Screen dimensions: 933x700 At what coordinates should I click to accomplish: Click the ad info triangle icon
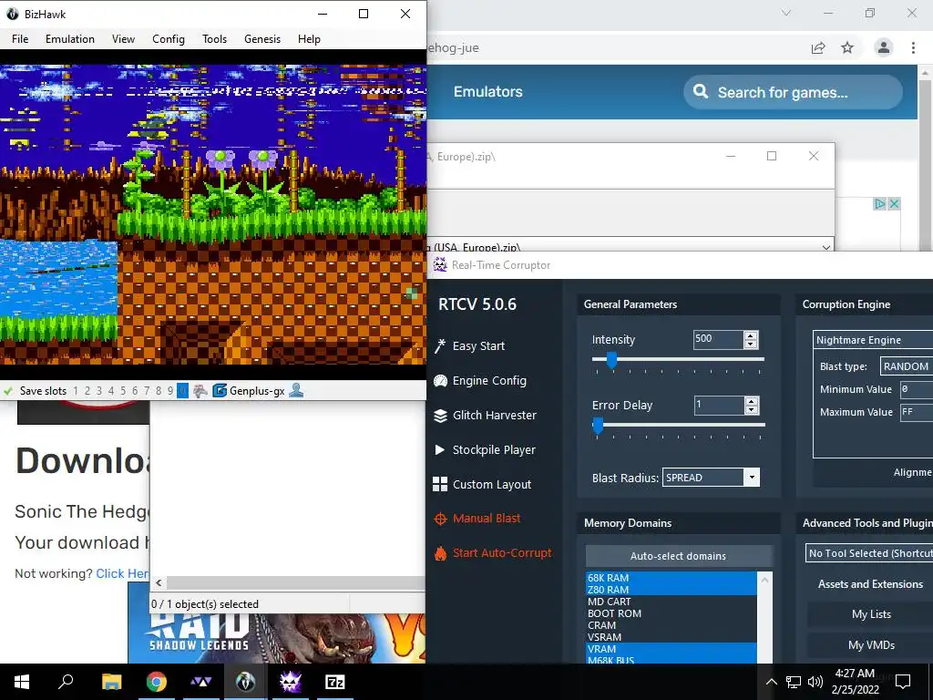pos(879,203)
